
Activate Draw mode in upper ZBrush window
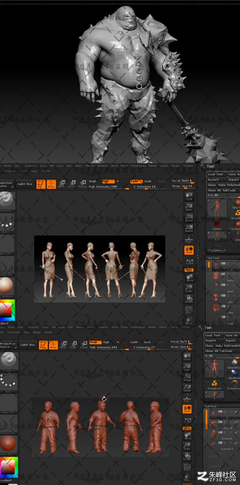tap(51, 184)
